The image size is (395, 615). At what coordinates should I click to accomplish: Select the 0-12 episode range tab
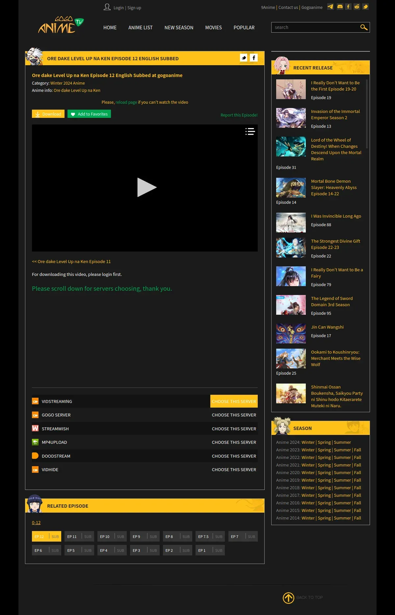[36, 523]
